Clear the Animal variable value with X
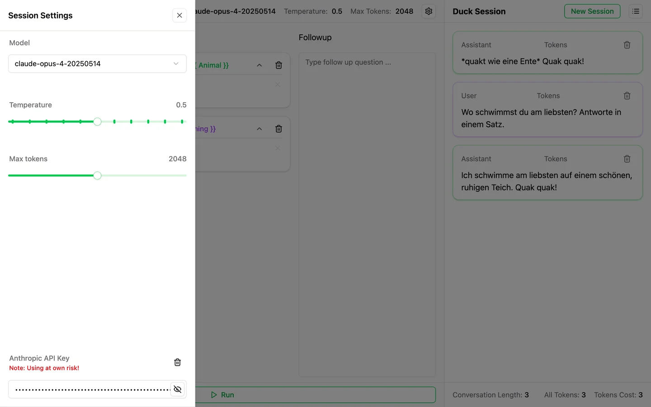This screenshot has height=407, width=651. pyautogui.click(x=278, y=85)
